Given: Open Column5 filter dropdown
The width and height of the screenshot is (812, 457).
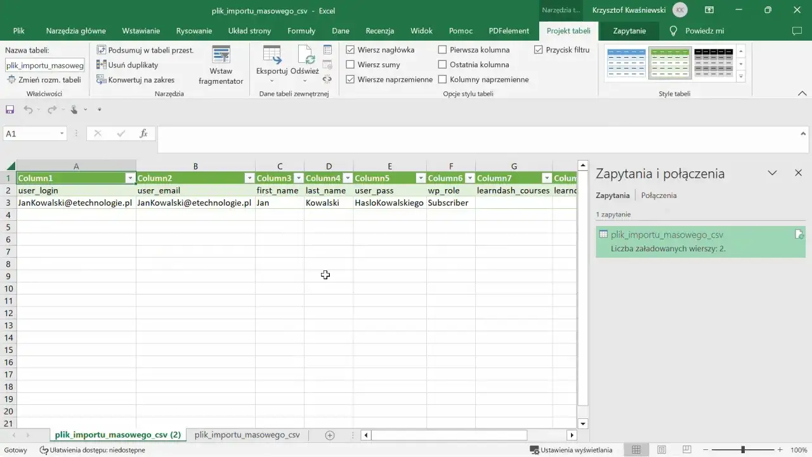Looking at the screenshot, I should coord(420,178).
